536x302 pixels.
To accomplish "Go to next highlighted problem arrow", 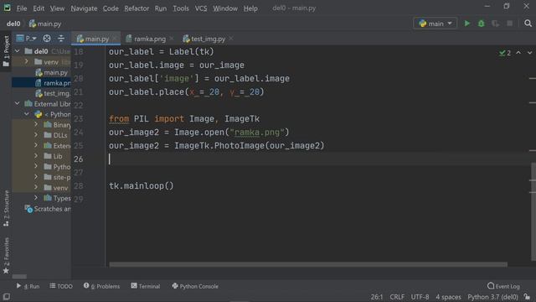I will 529,53.
